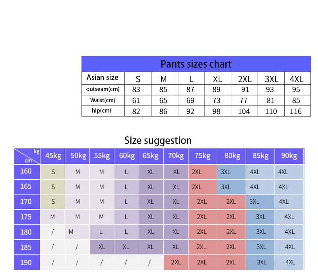
Task: Select the Asian size header cell
Action: [x=103, y=78]
